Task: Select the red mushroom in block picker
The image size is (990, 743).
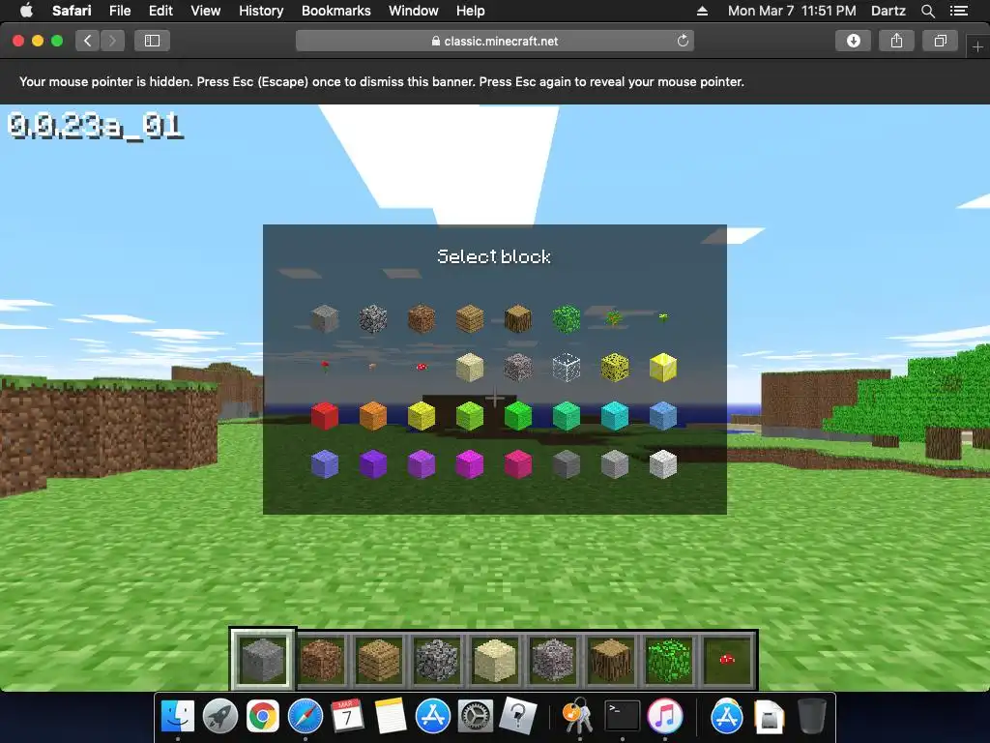Action: (422, 367)
